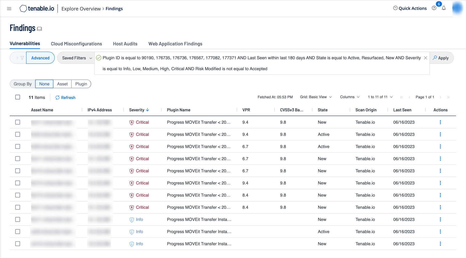Check the Info Active row checkbox

(18, 232)
